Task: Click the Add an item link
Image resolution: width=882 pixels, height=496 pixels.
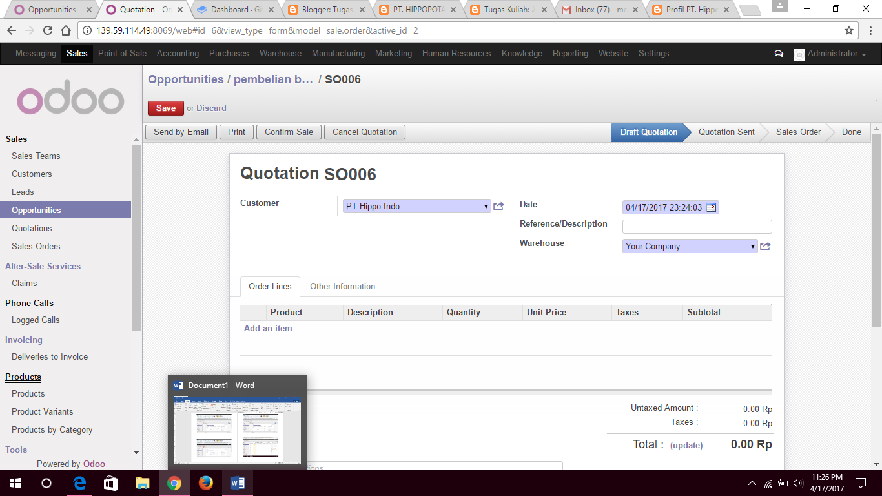Action: (x=268, y=329)
